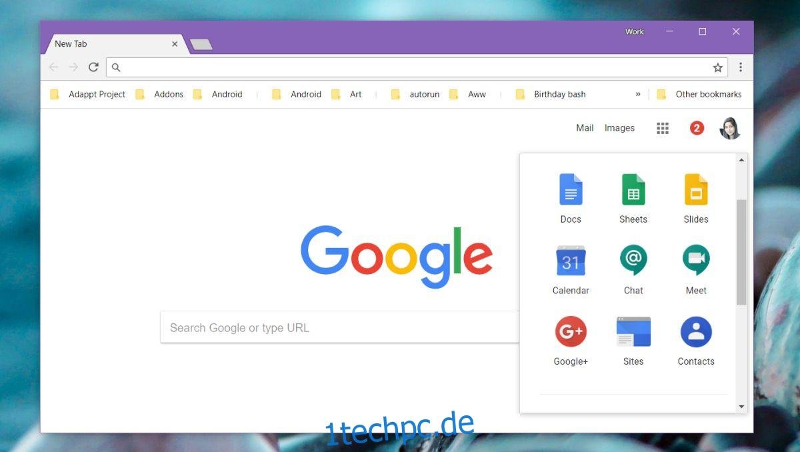Launch the Chat app

click(x=633, y=269)
